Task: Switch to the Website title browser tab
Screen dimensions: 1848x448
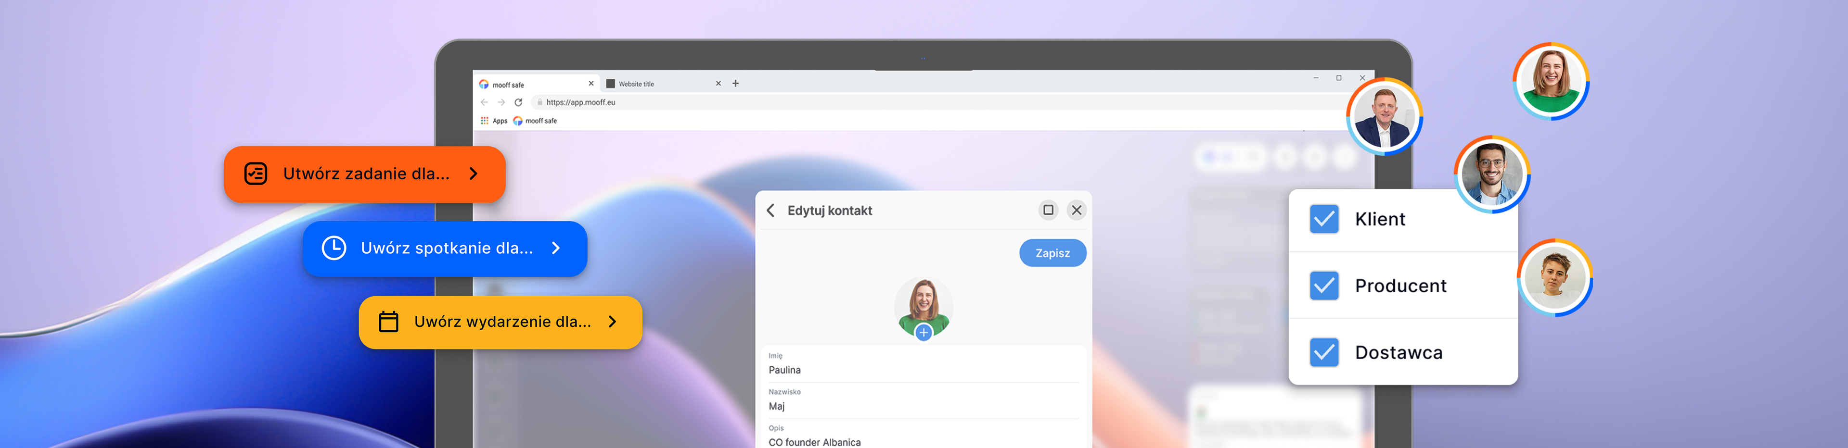Action: [664, 84]
